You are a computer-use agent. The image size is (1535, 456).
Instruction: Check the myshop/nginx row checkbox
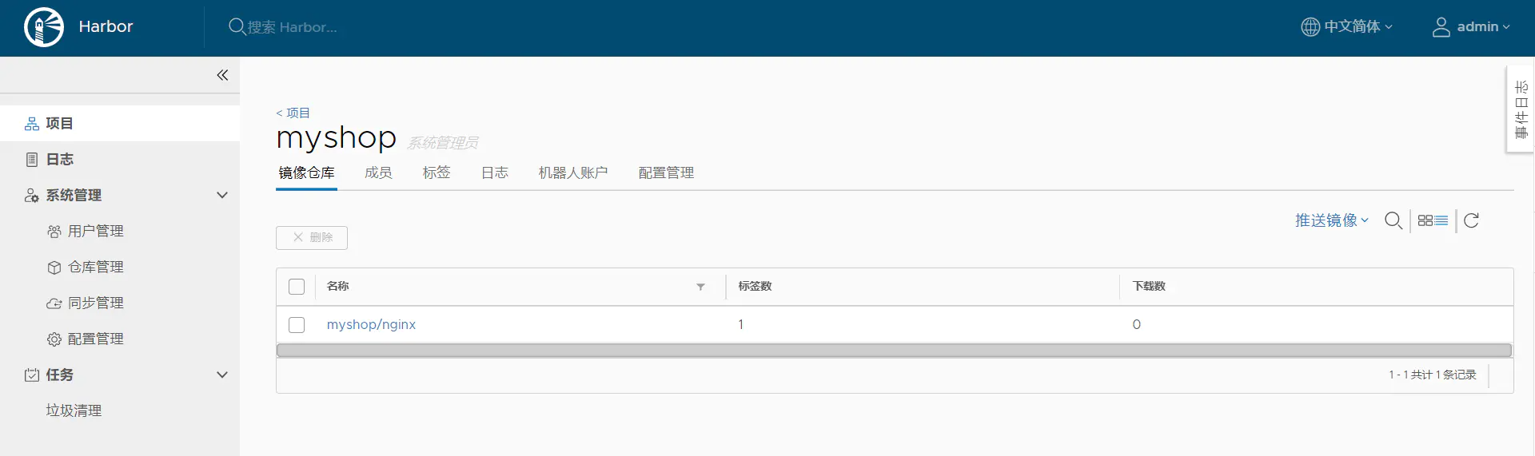point(297,325)
